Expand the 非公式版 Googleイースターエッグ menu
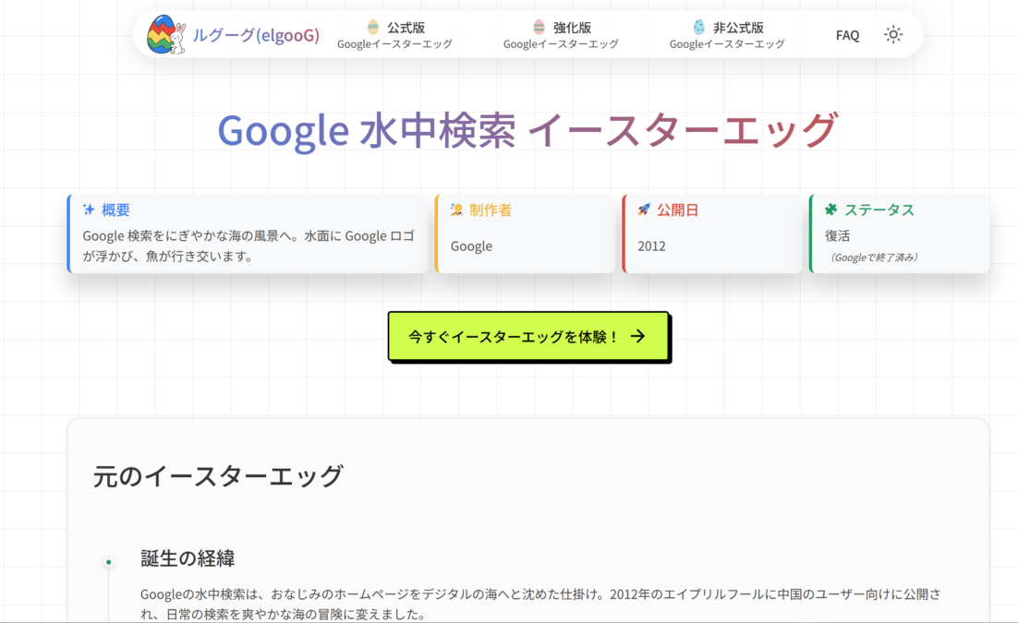The height and width of the screenshot is (623, 1018). (x=727, y=35)
